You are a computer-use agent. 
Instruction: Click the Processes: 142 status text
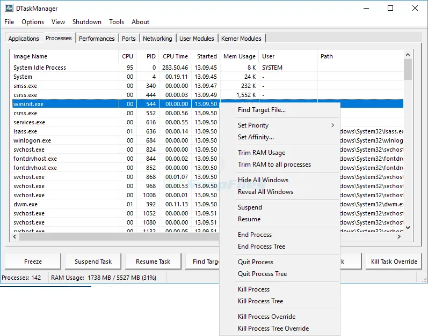(x=21, y=278)
